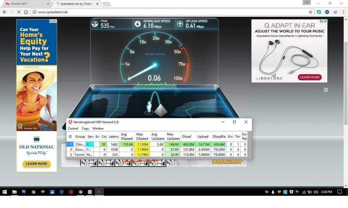Click the Ping result icon
The width and height of the screenshot is (348, 208).
pos(95,24)
